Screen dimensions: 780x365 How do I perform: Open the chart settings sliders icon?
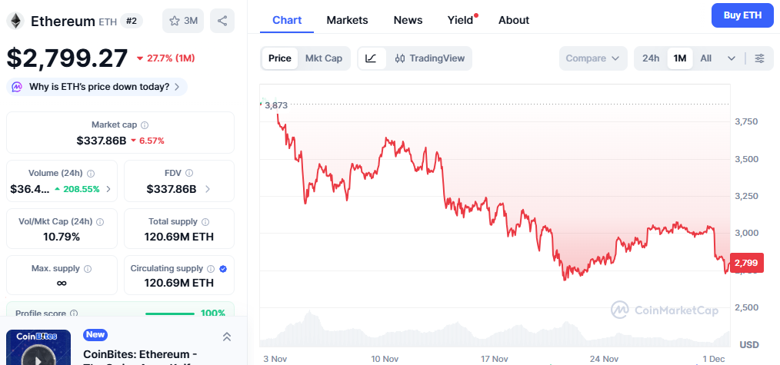pos(760,58)
